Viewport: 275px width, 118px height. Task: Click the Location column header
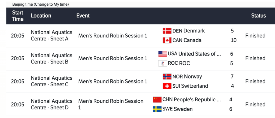tap(41, 16)
